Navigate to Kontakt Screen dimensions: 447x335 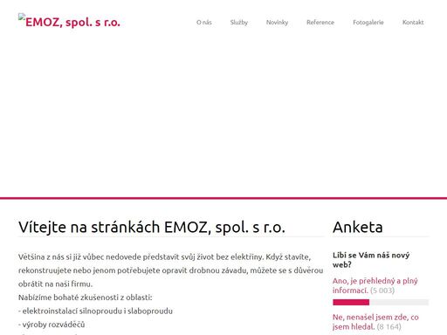413,23
